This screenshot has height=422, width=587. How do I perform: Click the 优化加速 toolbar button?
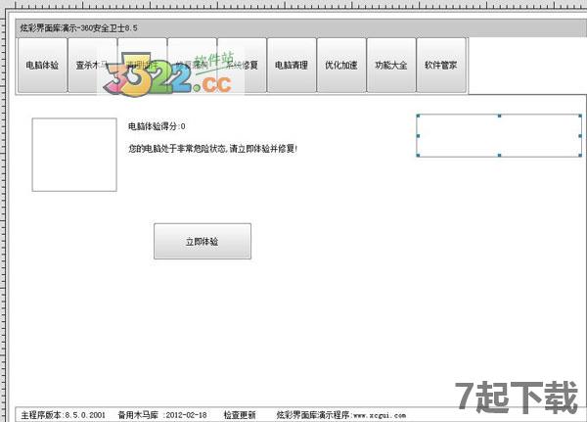coord(341,66)
